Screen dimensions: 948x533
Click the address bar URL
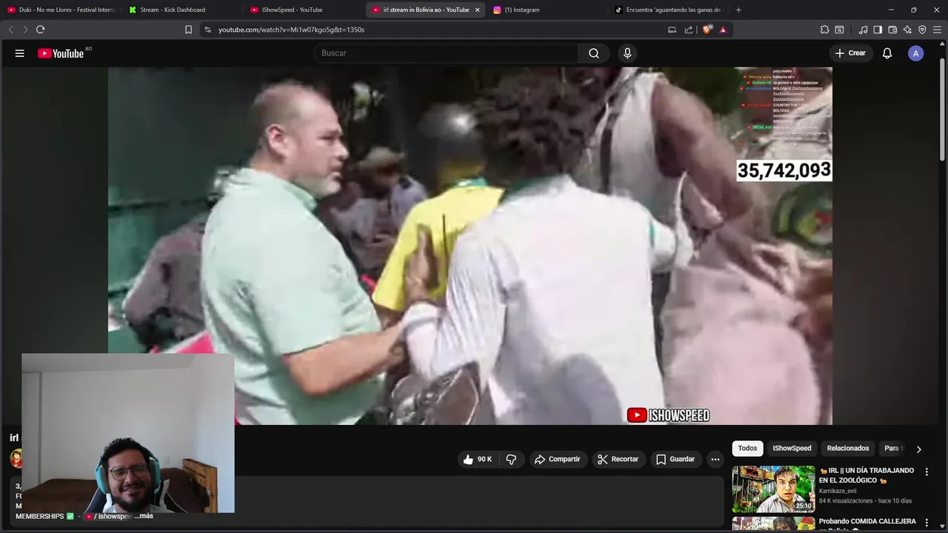click(x=291, y=30)
